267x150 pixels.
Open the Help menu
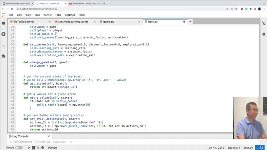[82, 15]
